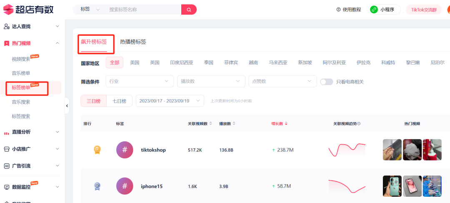Toggle the 只看电商相关 switch

(327, 82)
